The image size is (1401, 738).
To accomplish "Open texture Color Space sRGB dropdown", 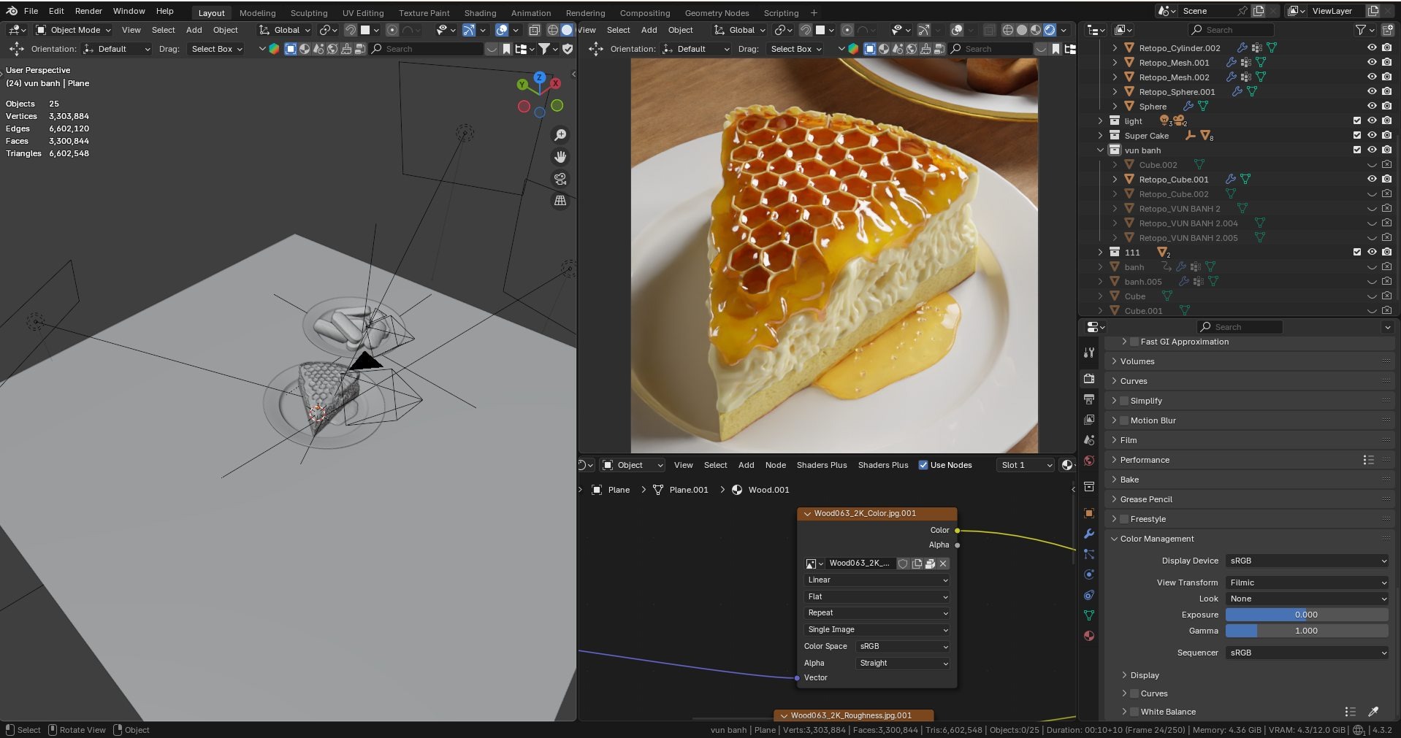I will 903,647.
